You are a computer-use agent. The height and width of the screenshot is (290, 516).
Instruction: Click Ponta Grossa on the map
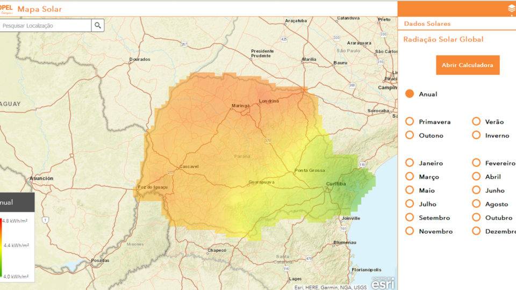coord(310,170)
